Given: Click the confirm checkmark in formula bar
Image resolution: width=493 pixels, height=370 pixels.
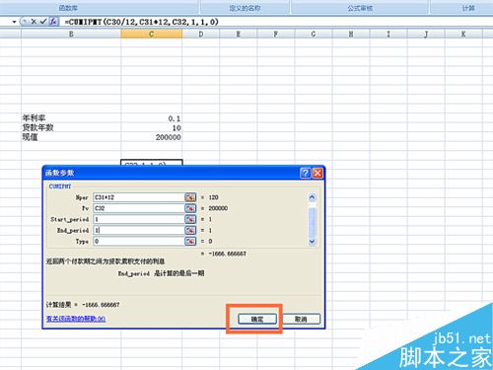Looking at the screenshot, I should [x=43, y=22].
